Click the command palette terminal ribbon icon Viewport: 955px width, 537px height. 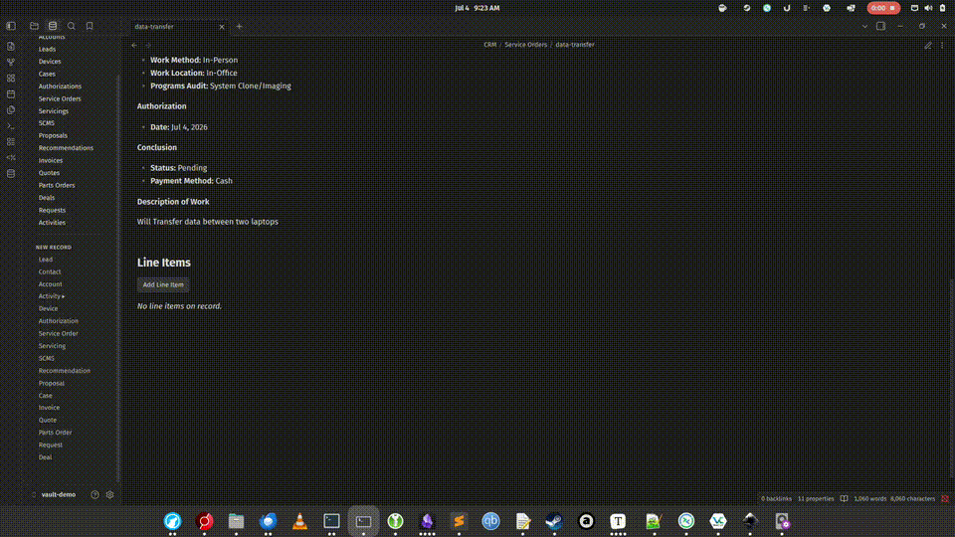(11, 126)
